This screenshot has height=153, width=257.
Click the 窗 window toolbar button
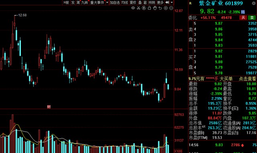[x=145, y=2]
